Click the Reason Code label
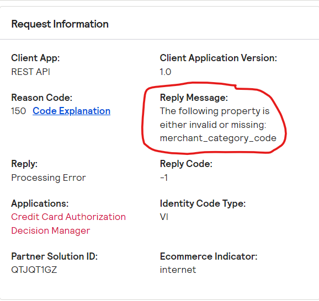319x301 pixels. 42,98
